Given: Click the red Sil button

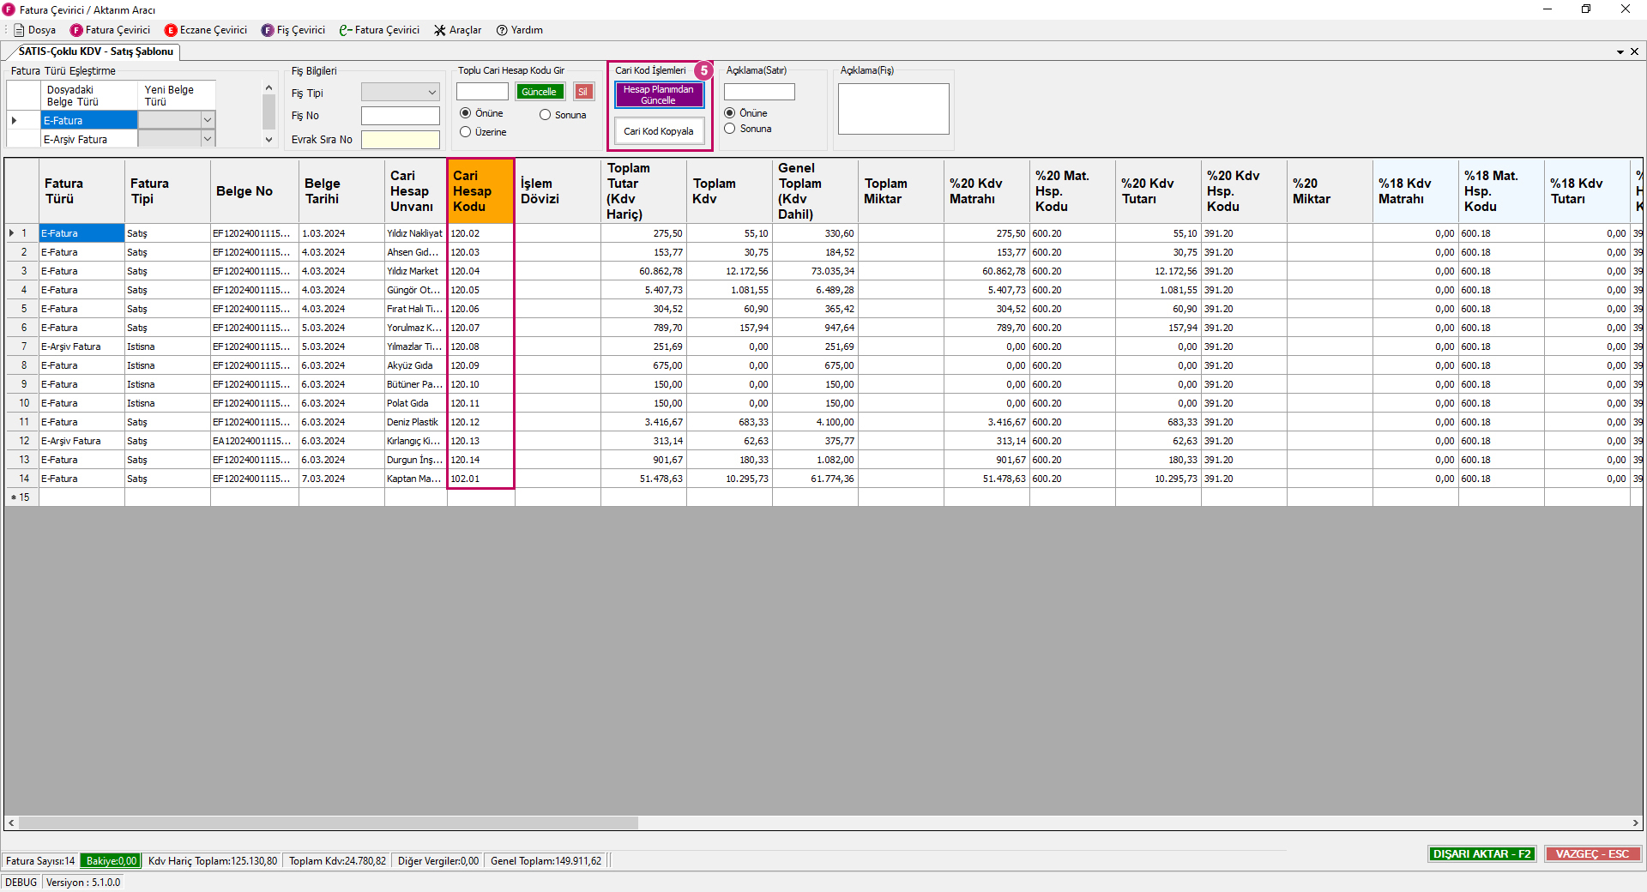Looking at the screenshot, I should pos(583,92).
